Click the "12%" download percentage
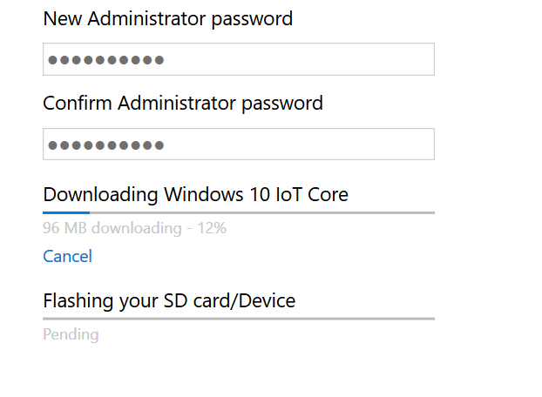The image size is (542, 397). click(x=212, y=229)
